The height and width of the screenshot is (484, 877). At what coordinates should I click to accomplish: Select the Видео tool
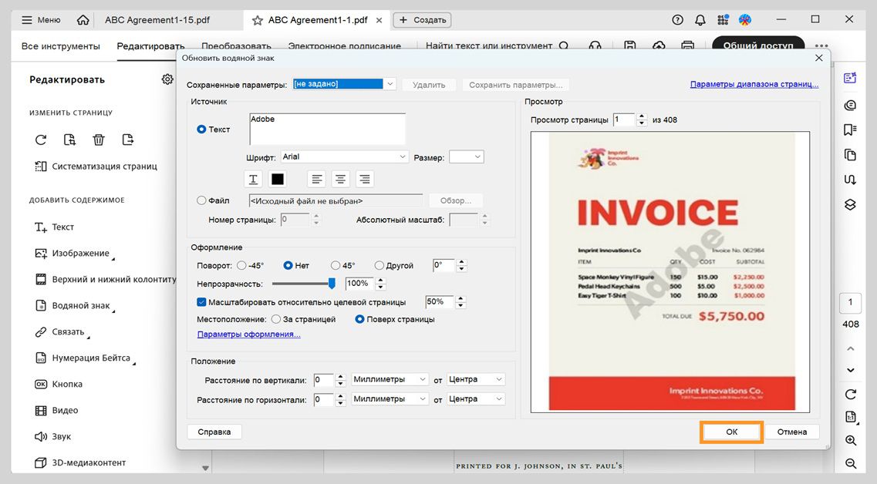coord(56,410)
